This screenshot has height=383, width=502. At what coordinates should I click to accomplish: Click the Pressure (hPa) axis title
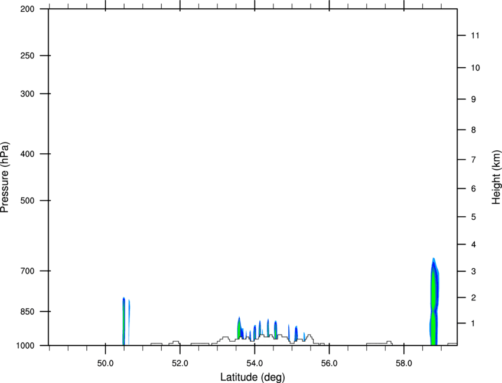(x=5, y=177)
